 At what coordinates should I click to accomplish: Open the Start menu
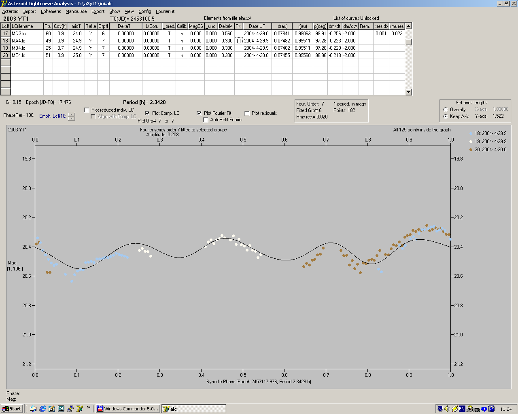pyautogui.click(x=12, y=409)
